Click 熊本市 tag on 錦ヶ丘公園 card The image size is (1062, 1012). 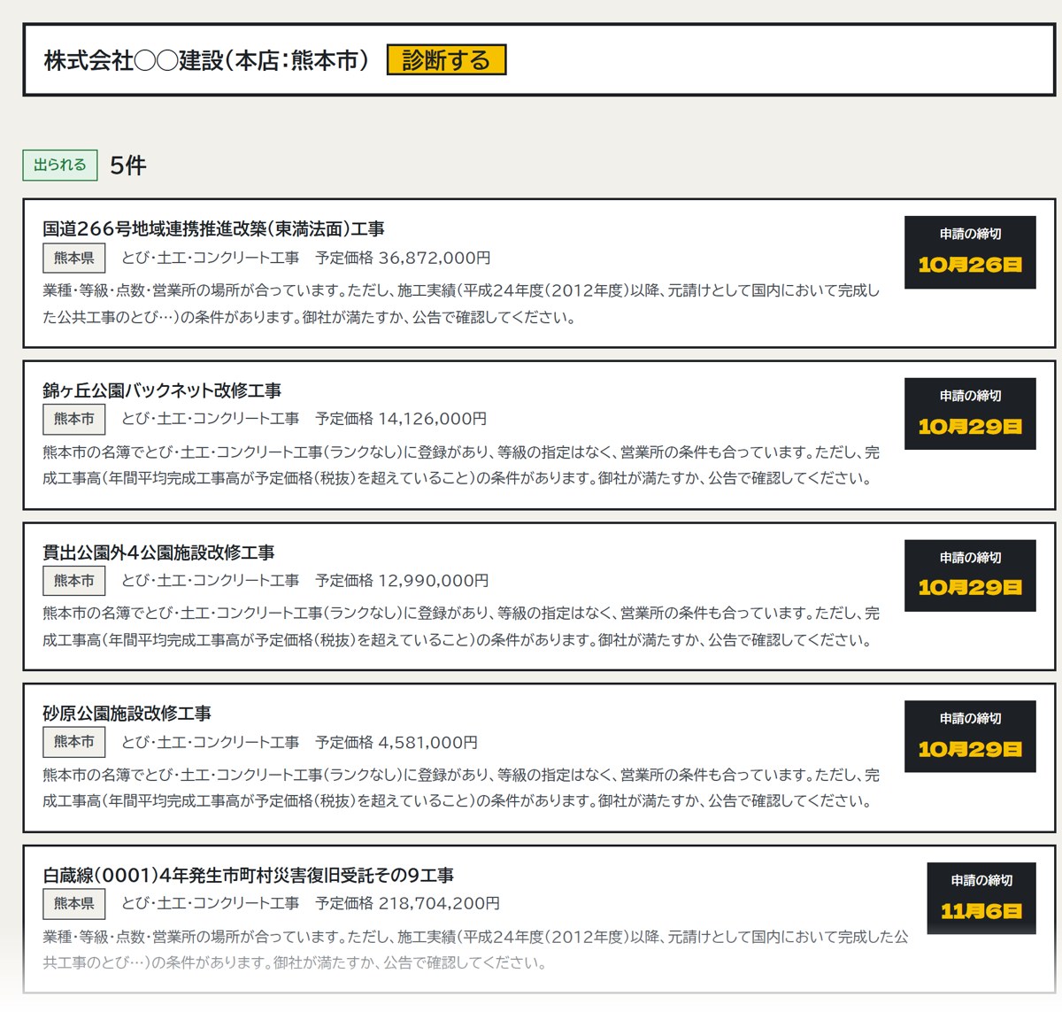[x=74, y=419]
